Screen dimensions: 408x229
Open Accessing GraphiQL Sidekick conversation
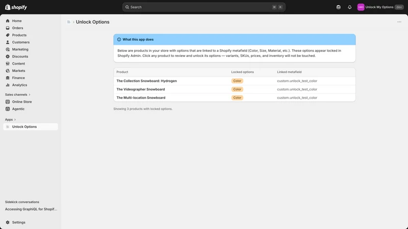coord(31,209)
